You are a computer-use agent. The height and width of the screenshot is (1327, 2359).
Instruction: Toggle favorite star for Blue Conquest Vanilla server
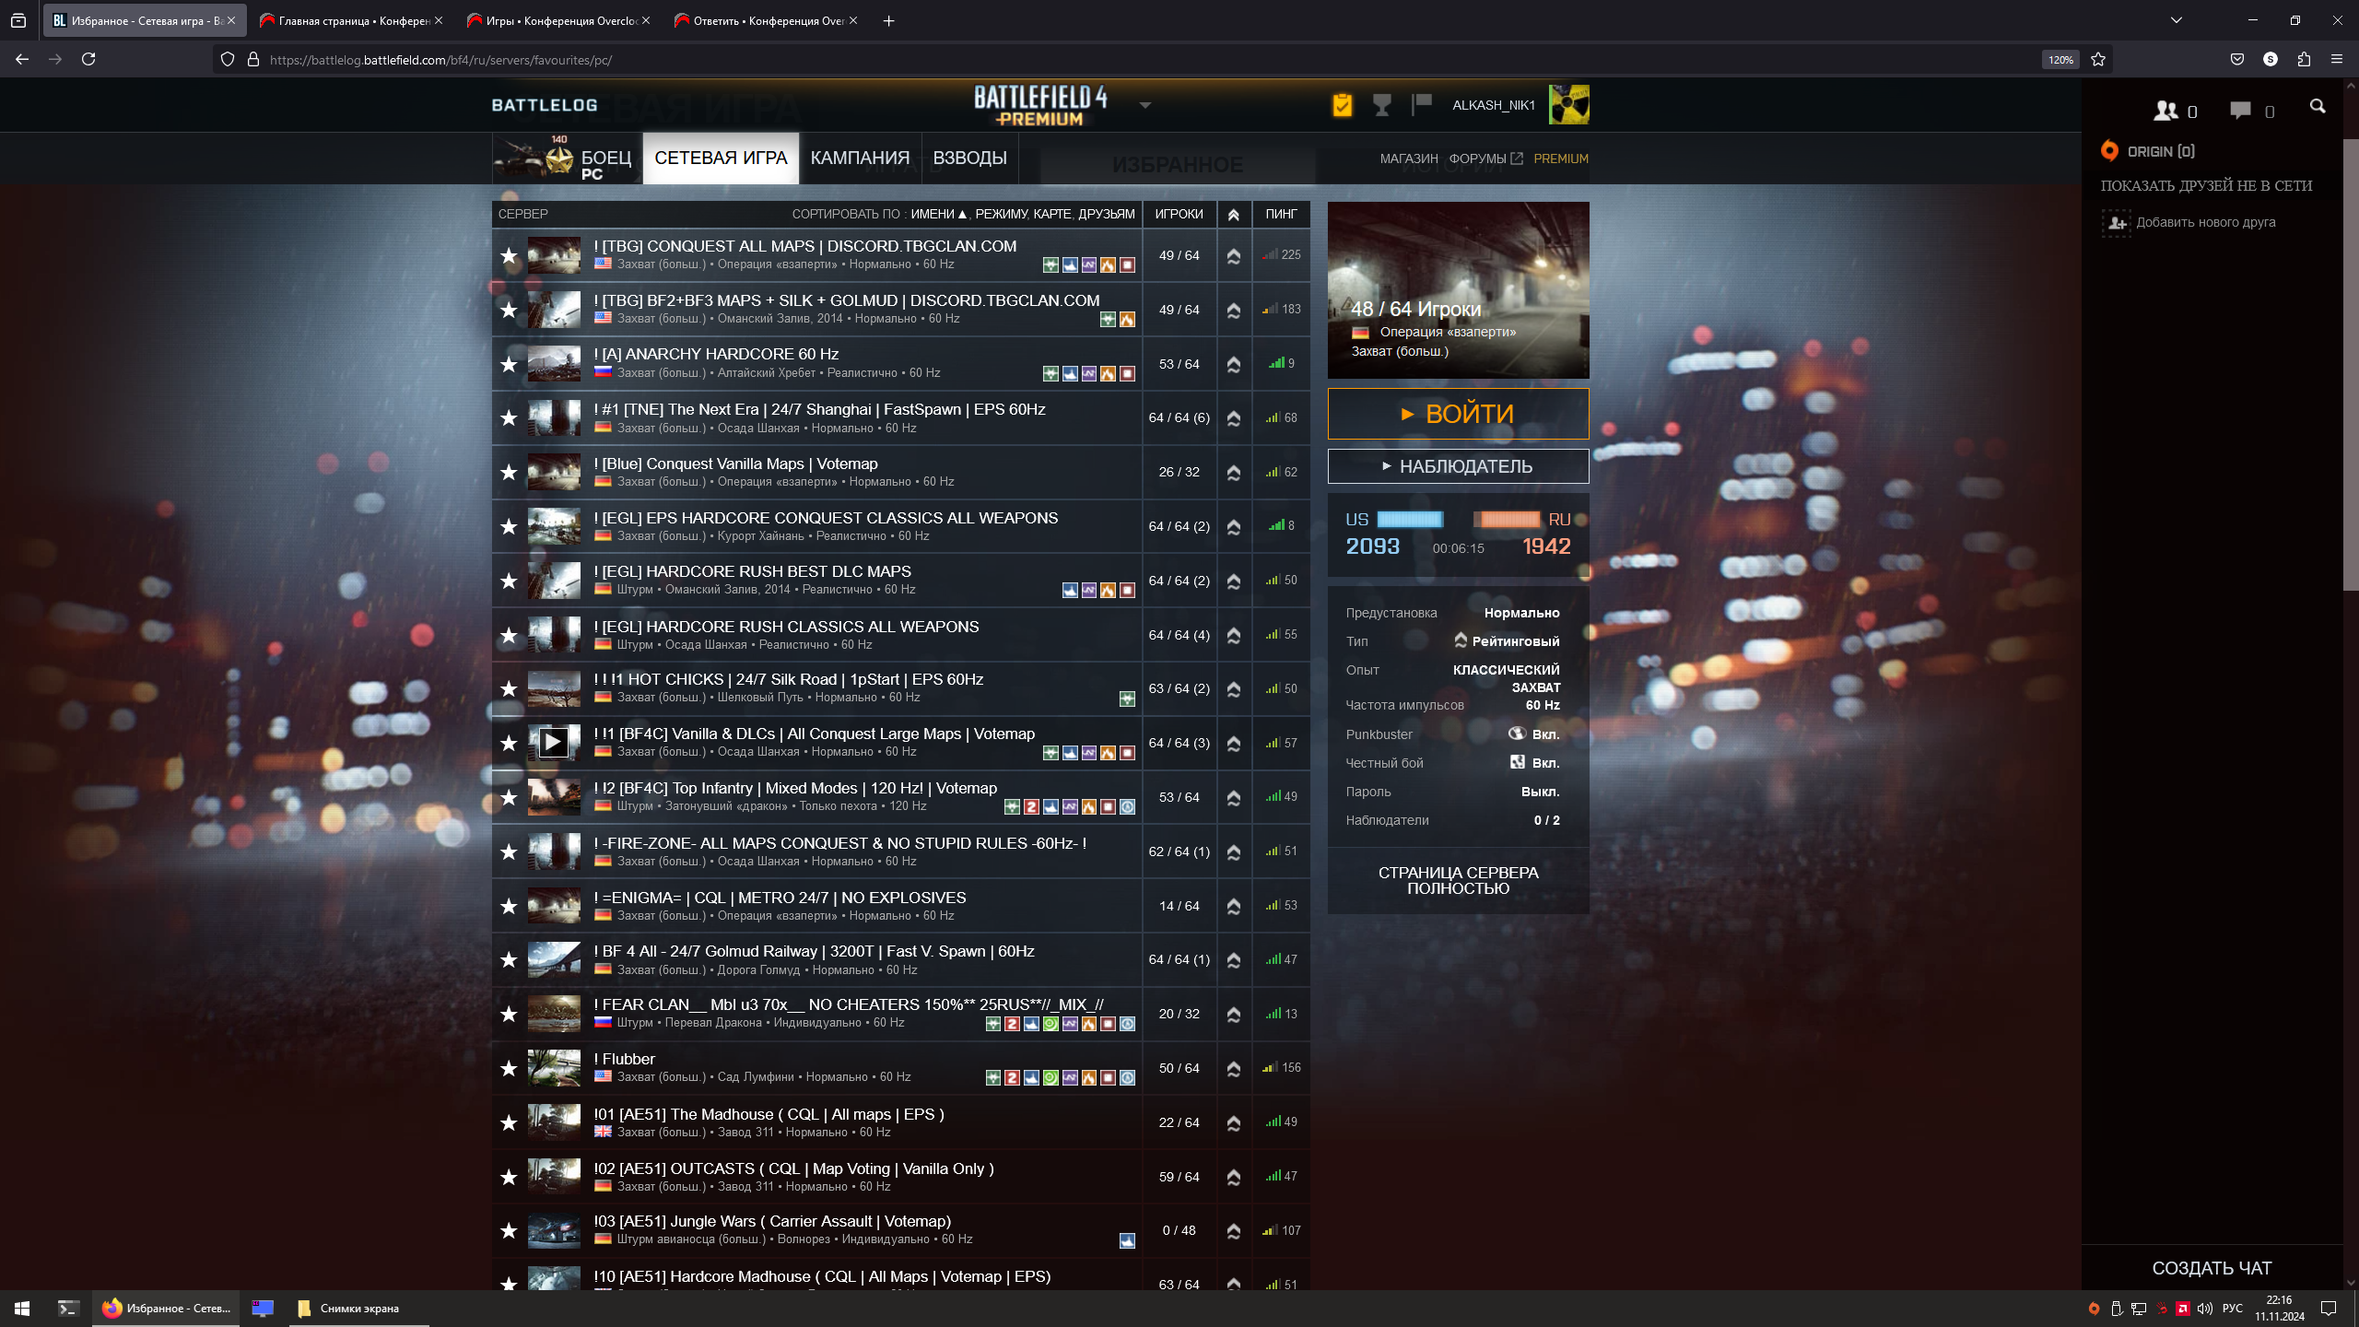click(x=509, y=472)
